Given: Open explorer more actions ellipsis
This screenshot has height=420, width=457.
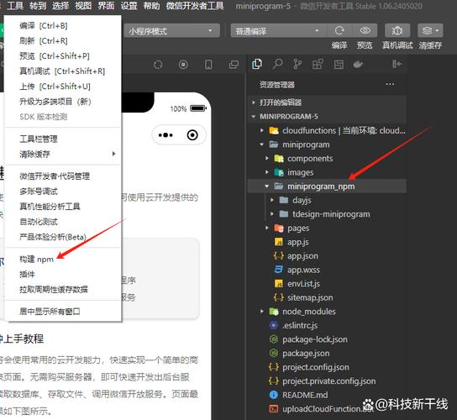Looking at the screenshot, I should click(x=390, y=84).
